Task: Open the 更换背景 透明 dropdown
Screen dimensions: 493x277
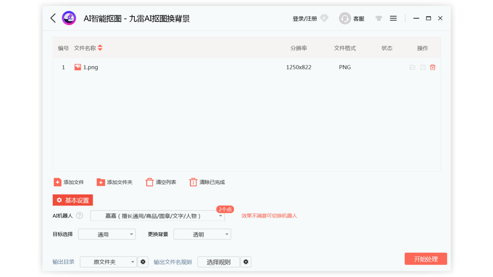Action: click(202, 234)
